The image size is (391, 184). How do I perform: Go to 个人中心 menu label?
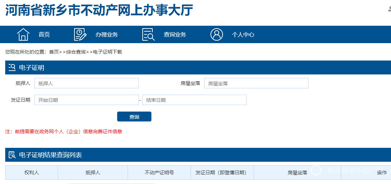coord(243,34)
